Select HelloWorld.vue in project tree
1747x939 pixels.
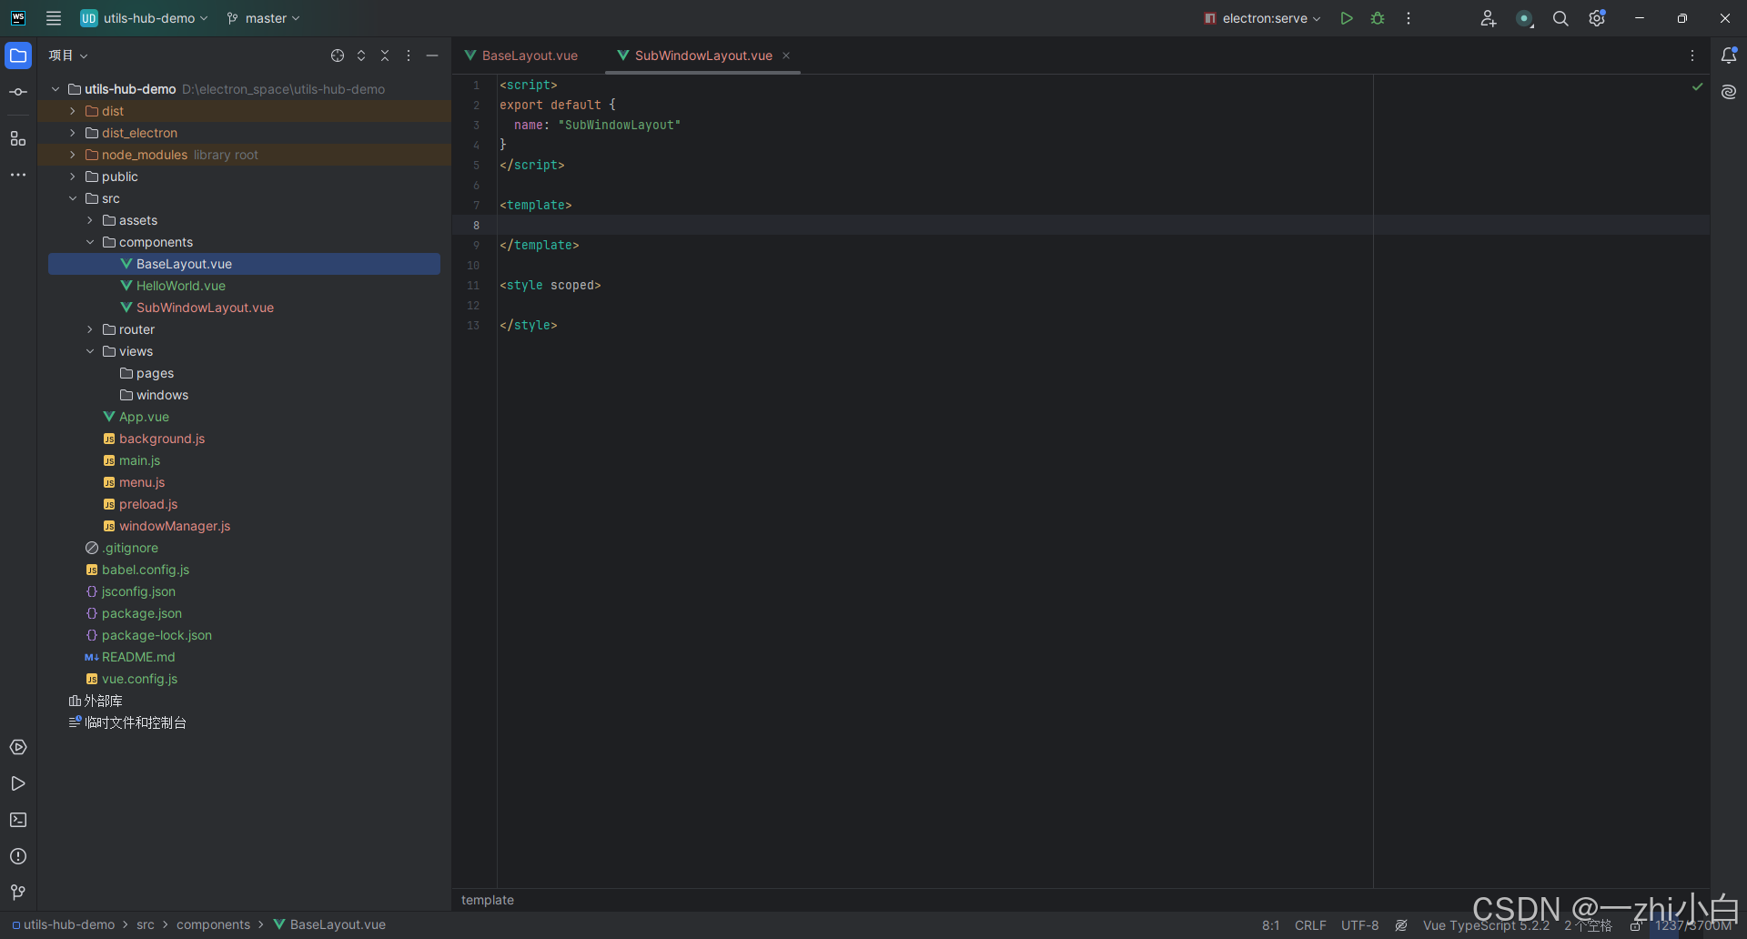[181, 286]
